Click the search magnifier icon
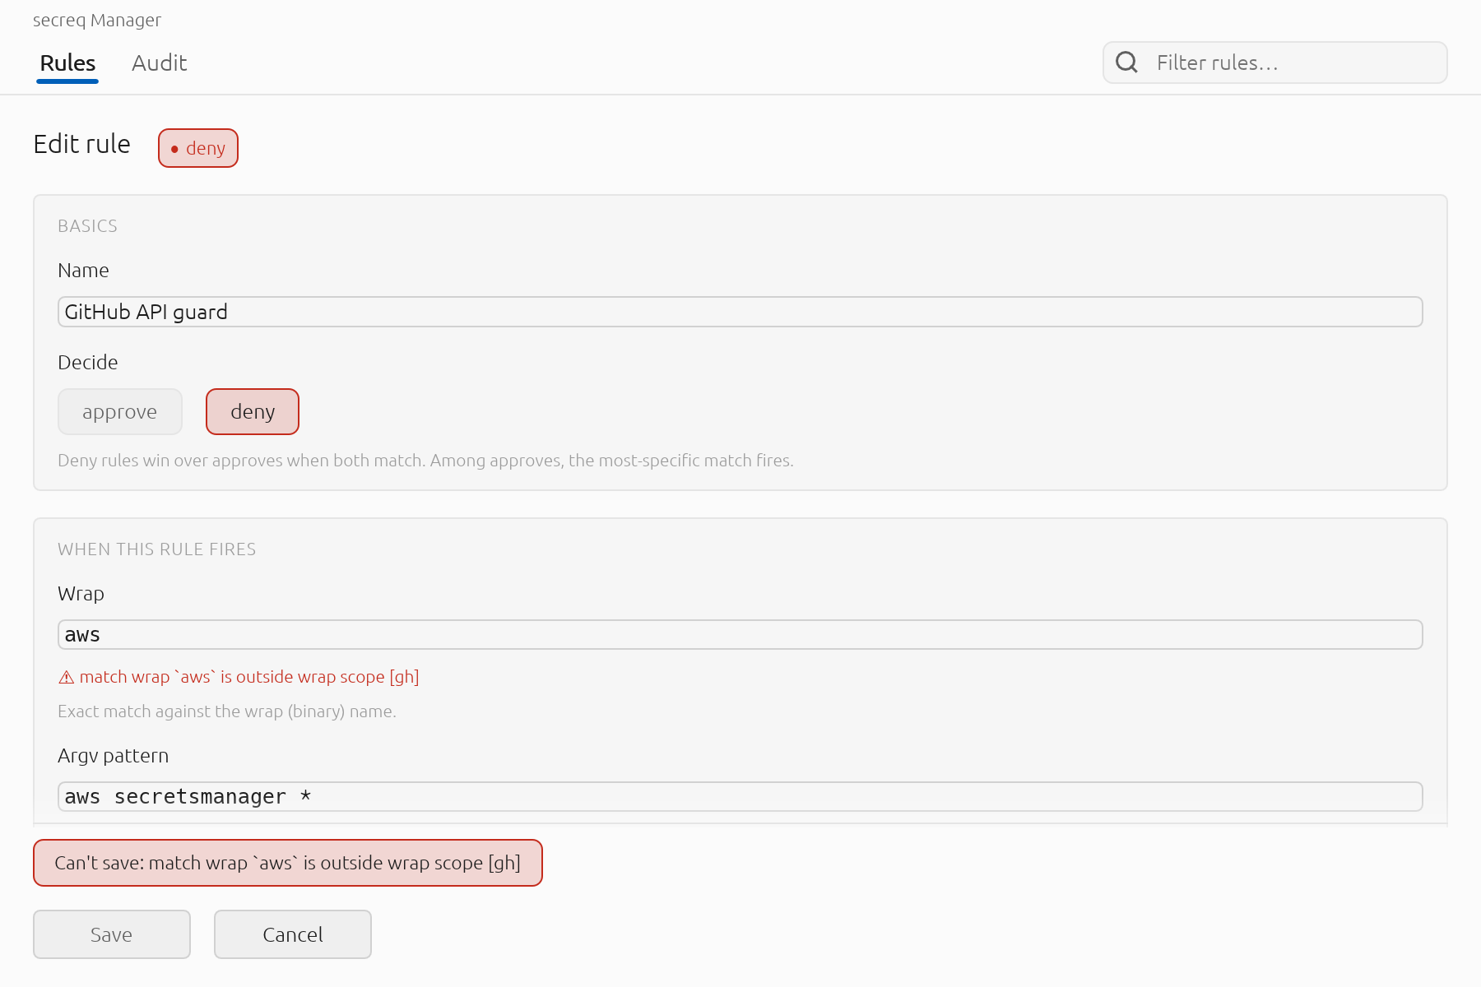Screen dimensions: 1481x987 point(1126,63)
